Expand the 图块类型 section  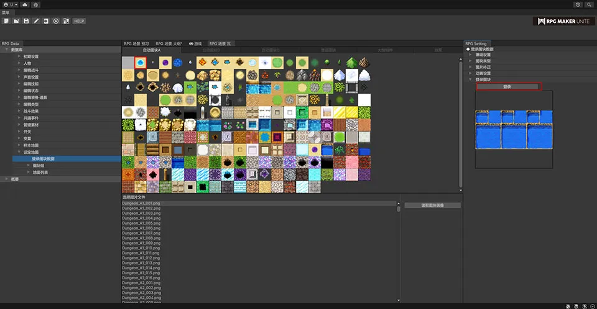[x=483, y=61]
